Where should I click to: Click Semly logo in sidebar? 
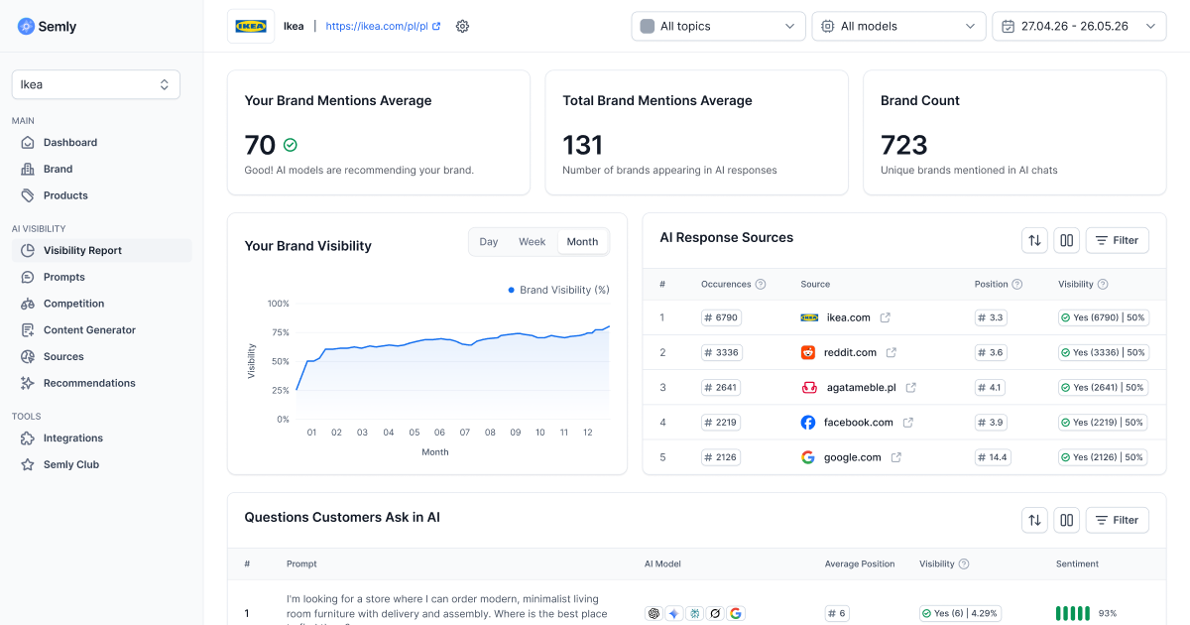[47, 27]
